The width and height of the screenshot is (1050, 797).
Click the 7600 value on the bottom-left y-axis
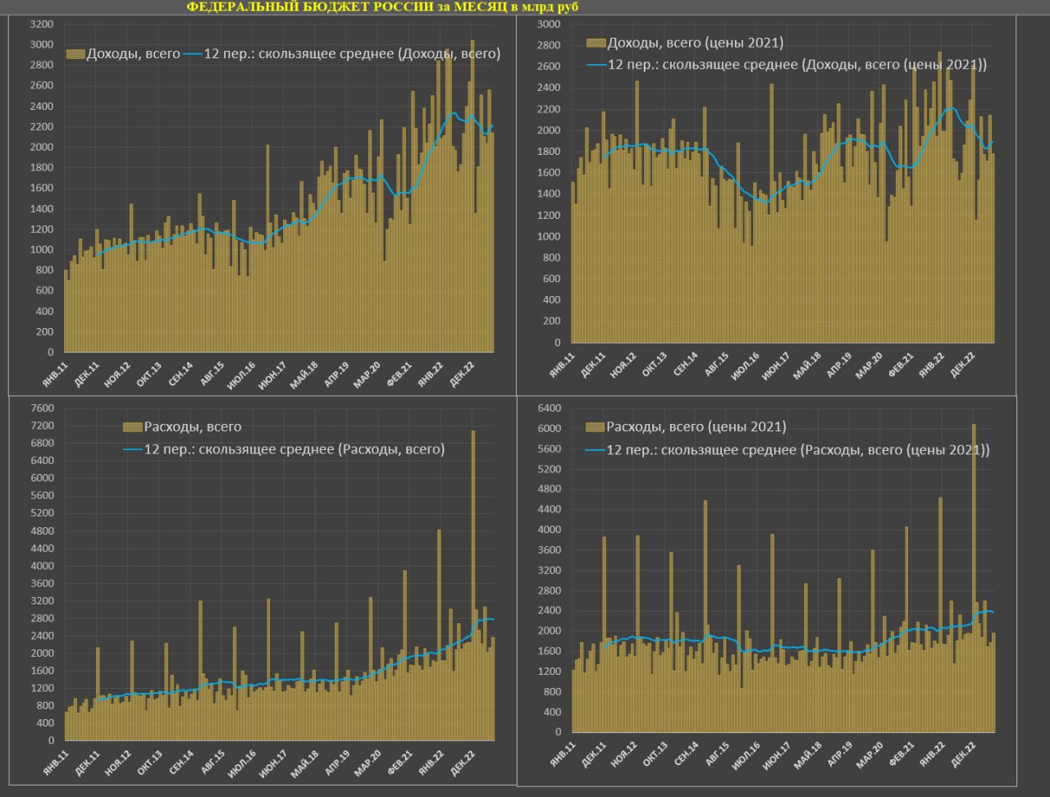pyautogui.click(x=41, y=408)
